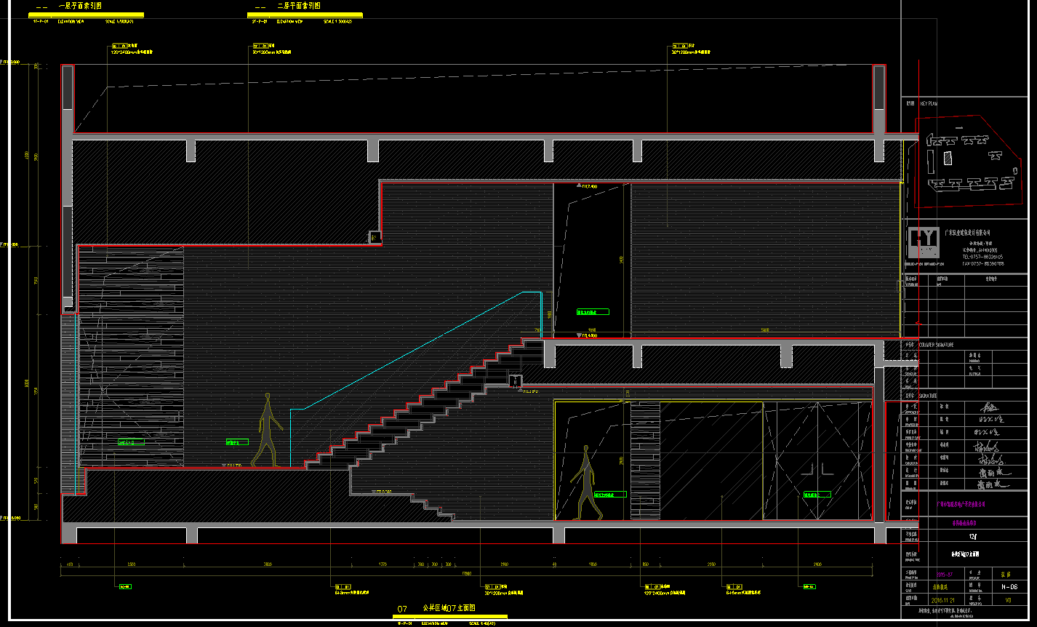Select the 3500 bottom dimension value
The image size is (1037, 627).
pyautogui.click(x=132, y=564)
